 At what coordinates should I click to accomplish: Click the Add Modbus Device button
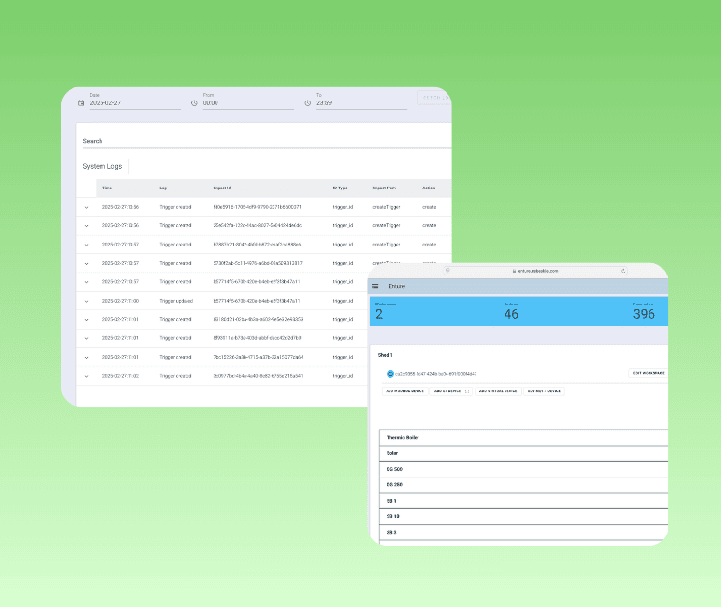(403, 391)
